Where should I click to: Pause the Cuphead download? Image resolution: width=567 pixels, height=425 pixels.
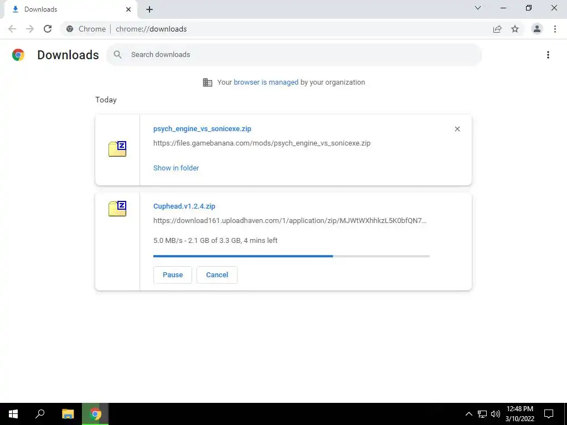[173, 275]
